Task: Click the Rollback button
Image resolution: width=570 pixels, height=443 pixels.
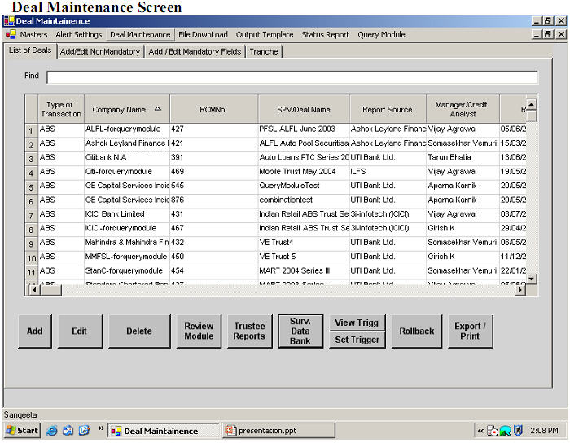Action: tap(417, 331)
